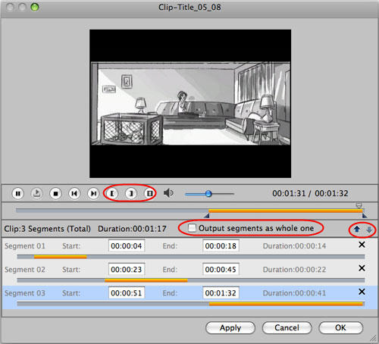Click Segment 02 end time 00:00:45
This screenshot has width=379, height=344.
pyautogui.click(x=221, y=269)
